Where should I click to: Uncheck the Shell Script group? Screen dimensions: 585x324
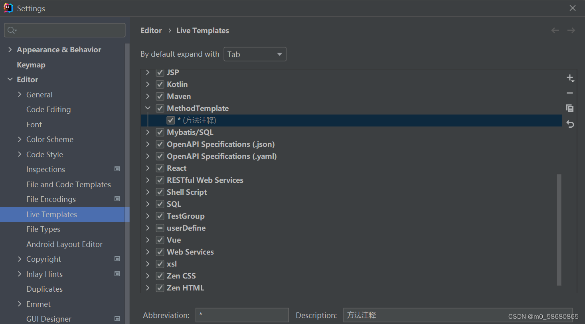(160, 192)
